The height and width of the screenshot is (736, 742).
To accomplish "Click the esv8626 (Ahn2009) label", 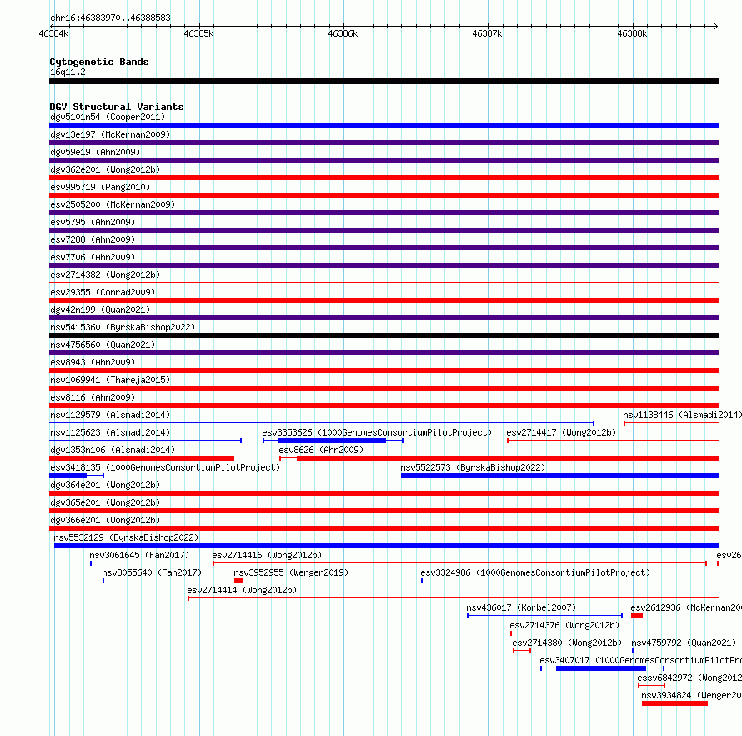I will click(321, 450).
